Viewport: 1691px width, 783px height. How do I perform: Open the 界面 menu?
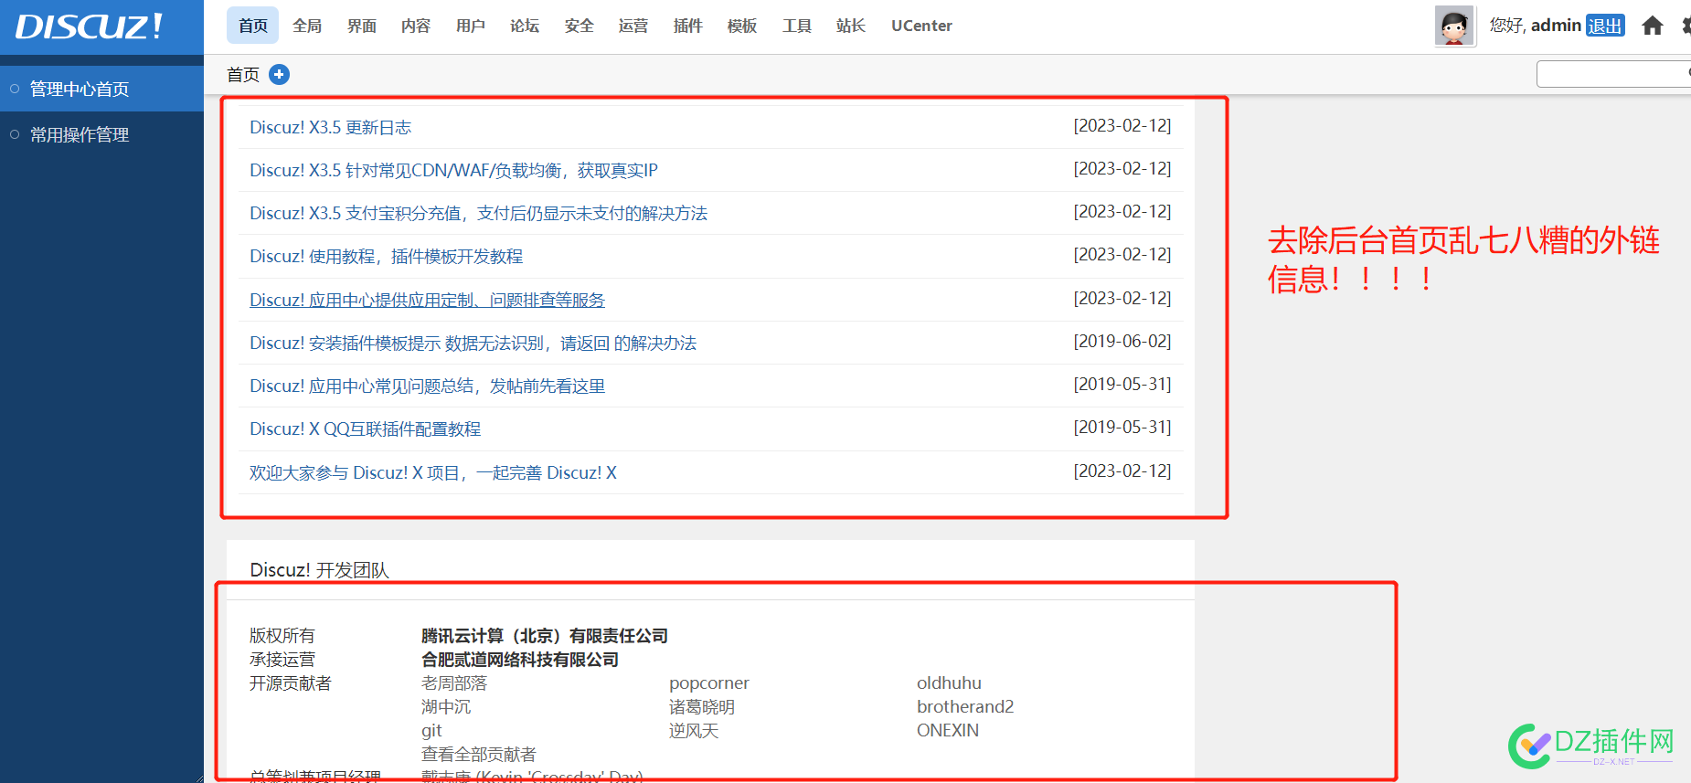[x=362, y=26]
